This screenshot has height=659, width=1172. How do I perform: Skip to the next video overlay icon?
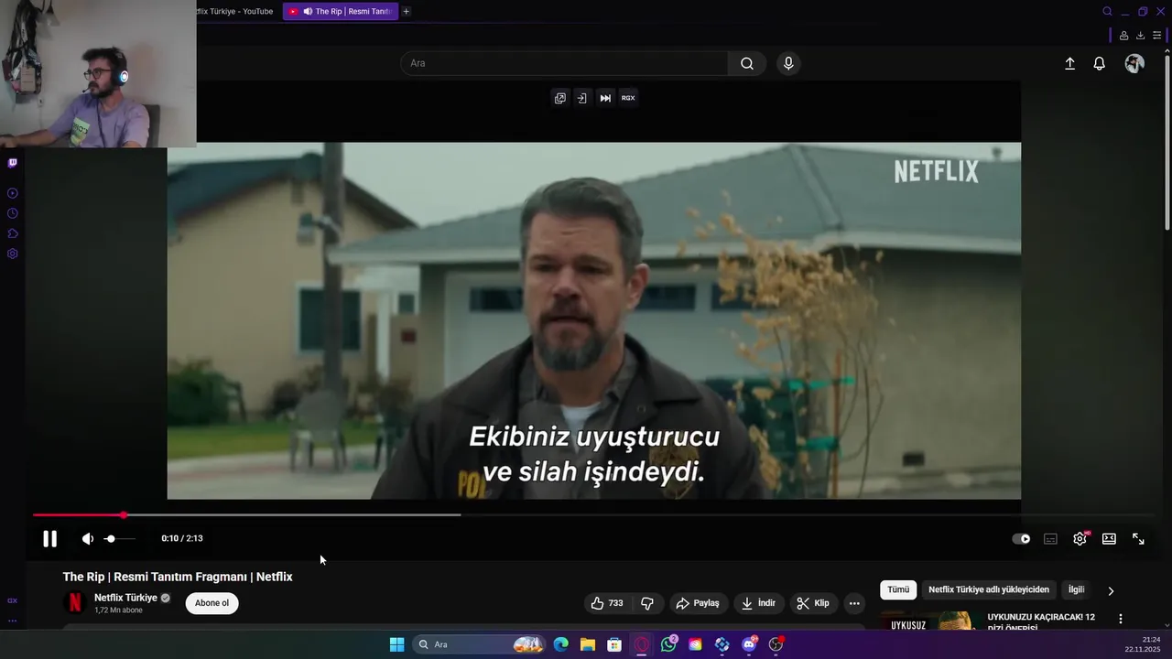605,98
